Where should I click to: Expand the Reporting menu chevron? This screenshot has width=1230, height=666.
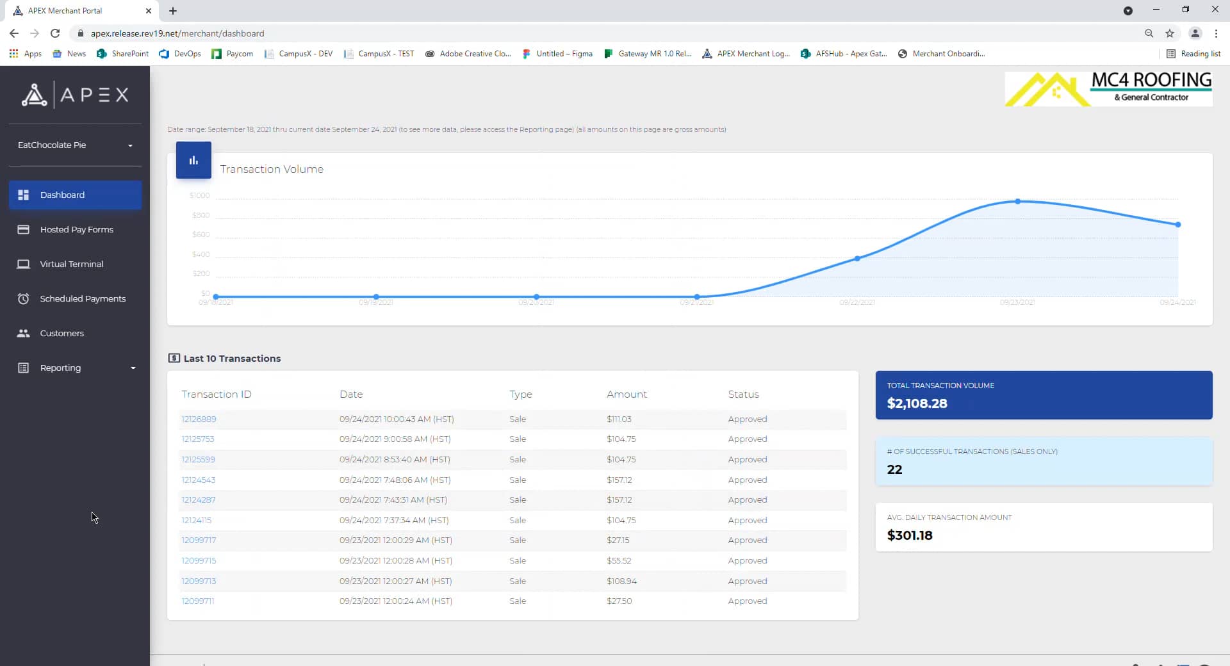[133, 368]
